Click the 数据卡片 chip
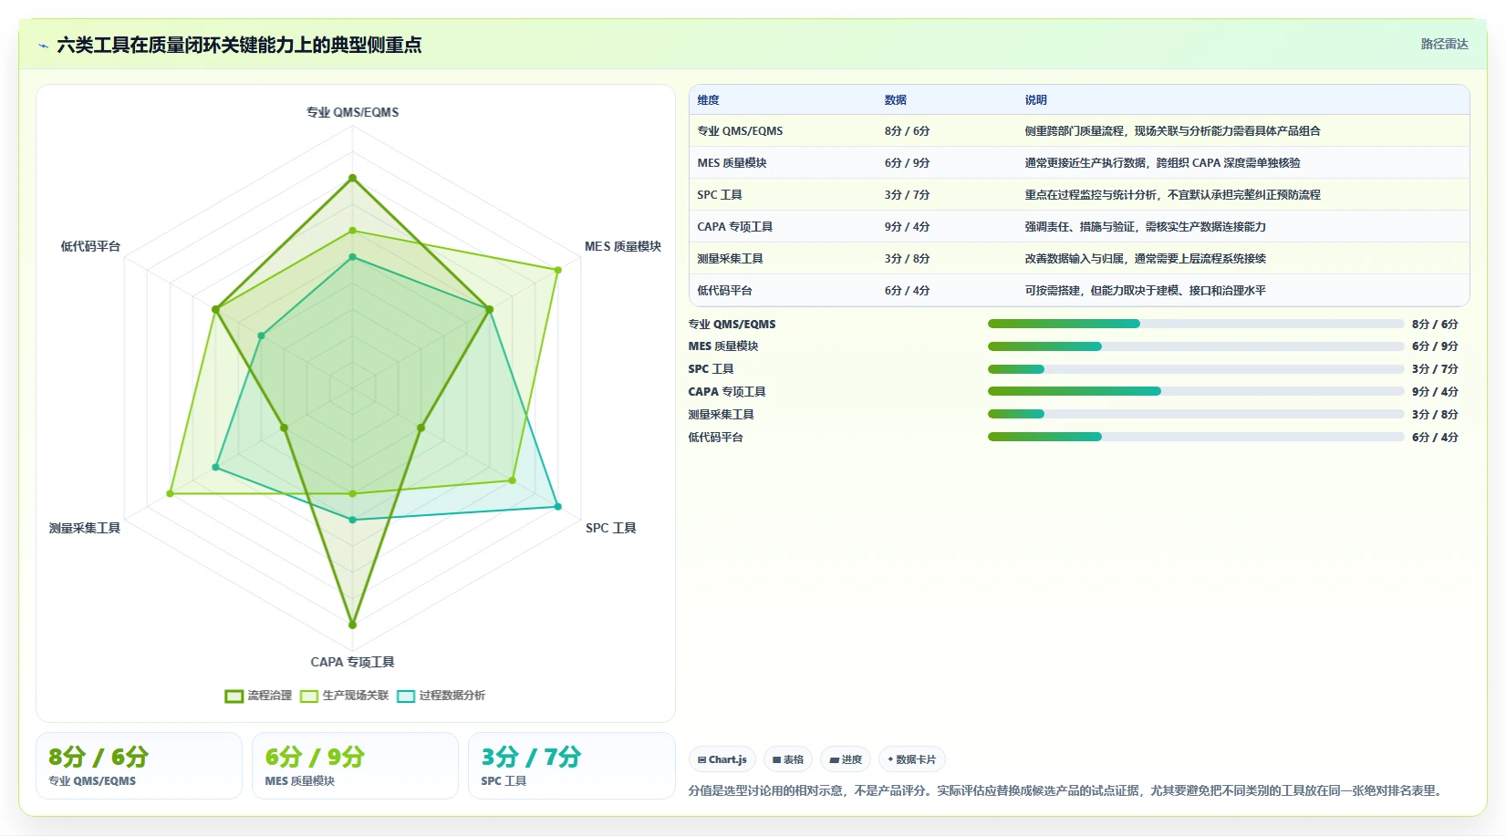Screen dimensions: 1506x836 [912, 759]
